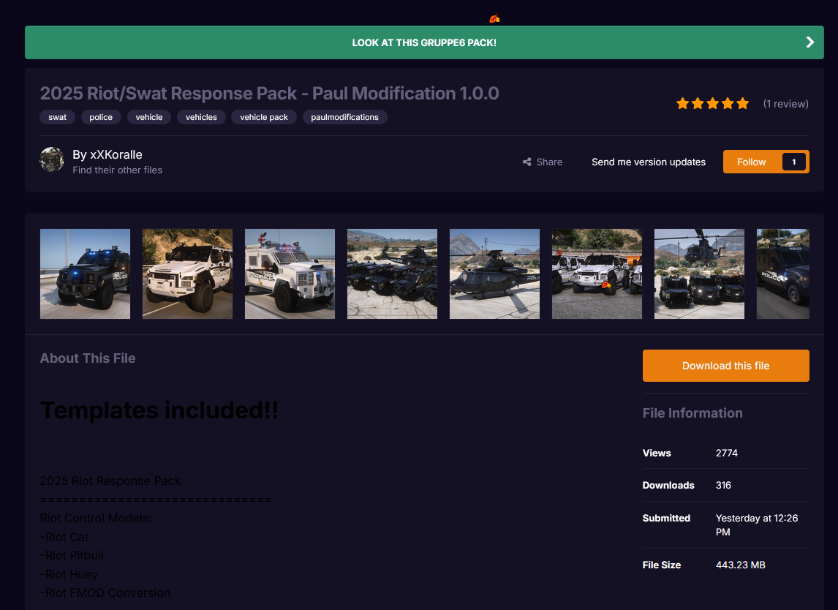Viewport: 838px width, 610px height.
Task: Click Find their other files
Action: (x=117, y=170)
